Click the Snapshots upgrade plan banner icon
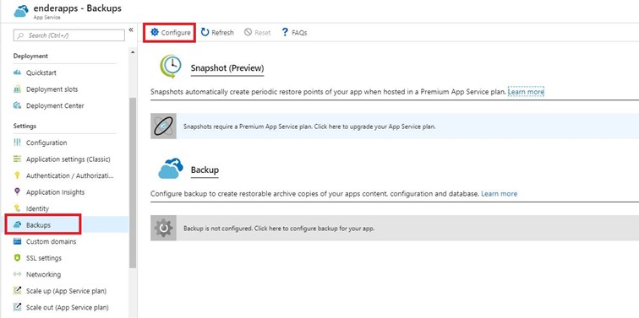 point(163,126)
